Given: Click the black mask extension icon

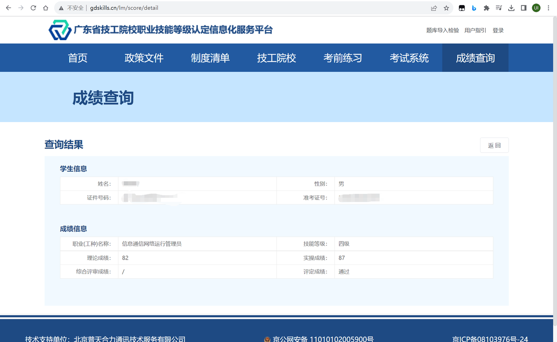Looking at the screenshot, I should click(462, 8).
